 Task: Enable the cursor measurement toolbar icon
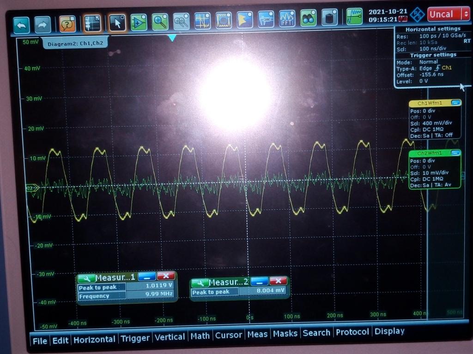click(x=202, y=21)
